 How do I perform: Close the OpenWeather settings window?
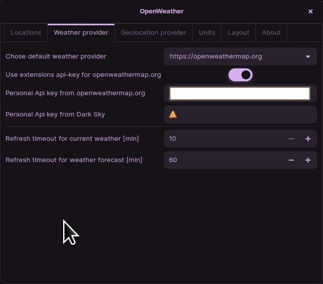(x=311, y=11)
